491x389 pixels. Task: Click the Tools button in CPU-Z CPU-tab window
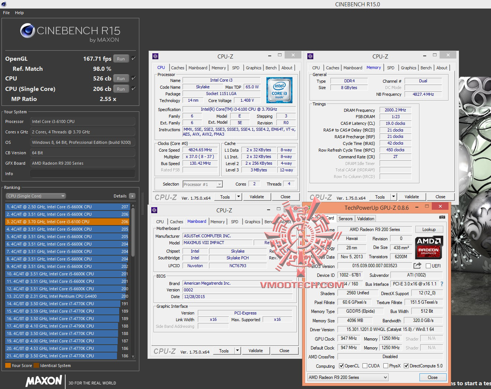click(x=225, y=197)
